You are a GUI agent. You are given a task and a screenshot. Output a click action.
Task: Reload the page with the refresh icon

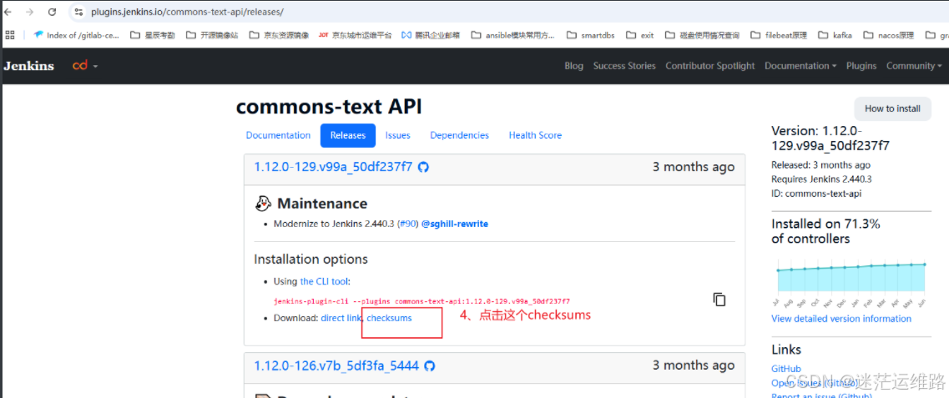point(52,12)
